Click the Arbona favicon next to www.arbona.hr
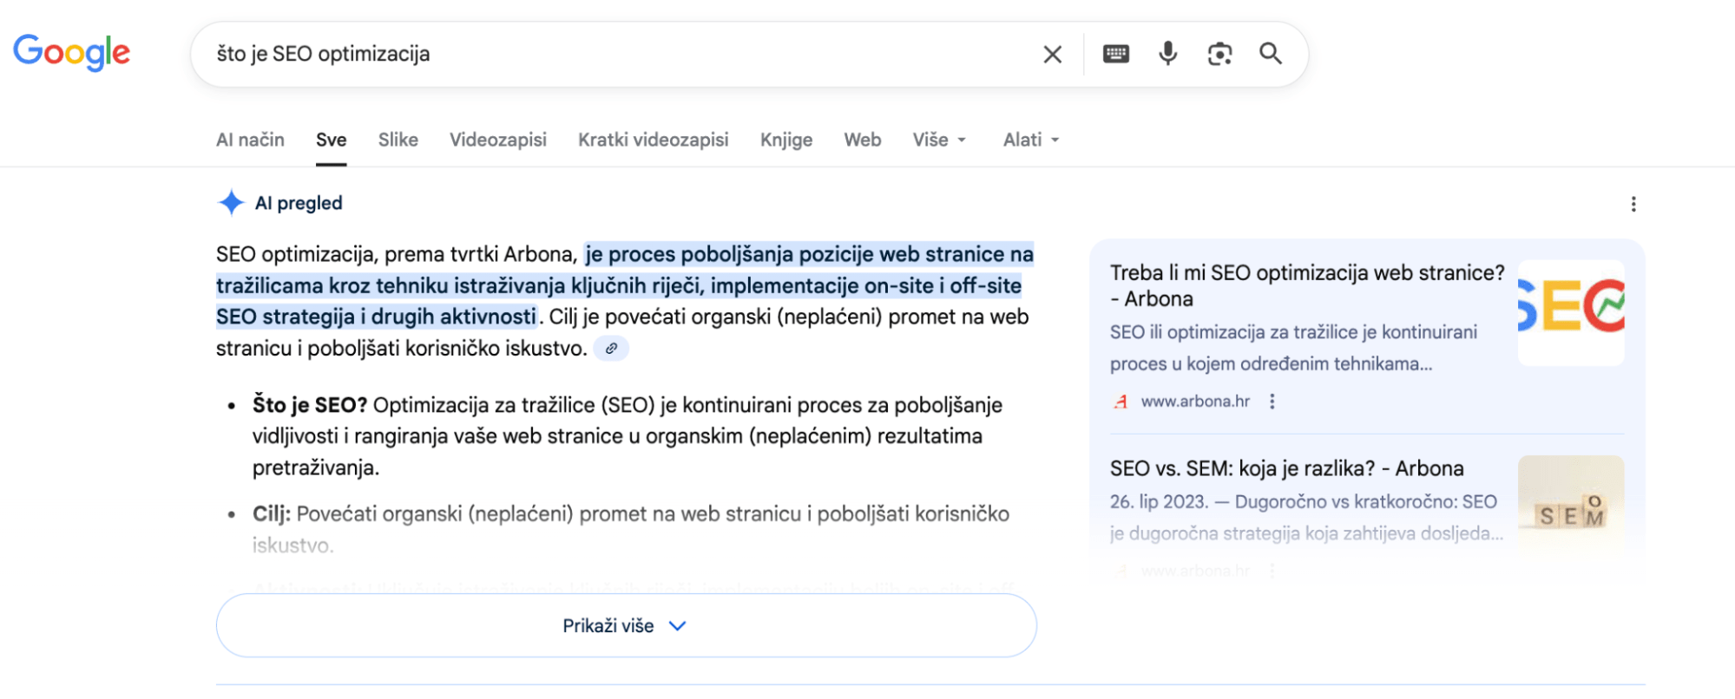Image resolution: width=1735 pixels, height=699 pixels. 1120,401
